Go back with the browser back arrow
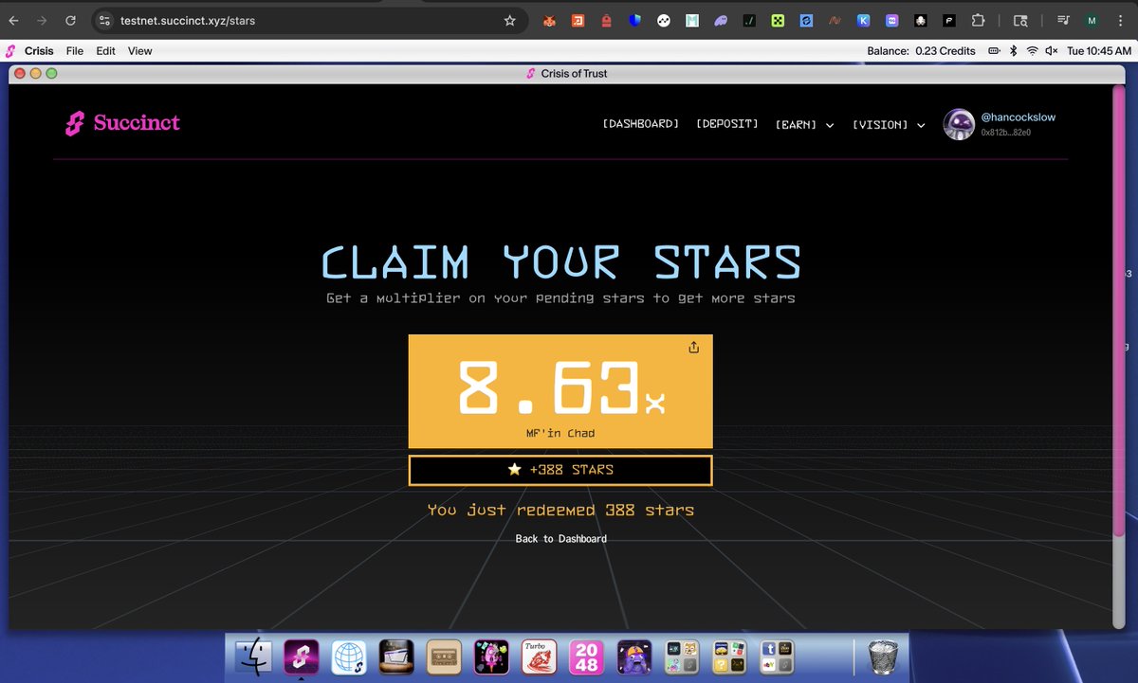Screen dimensions: 1138x683 click(x=14, y=20)
